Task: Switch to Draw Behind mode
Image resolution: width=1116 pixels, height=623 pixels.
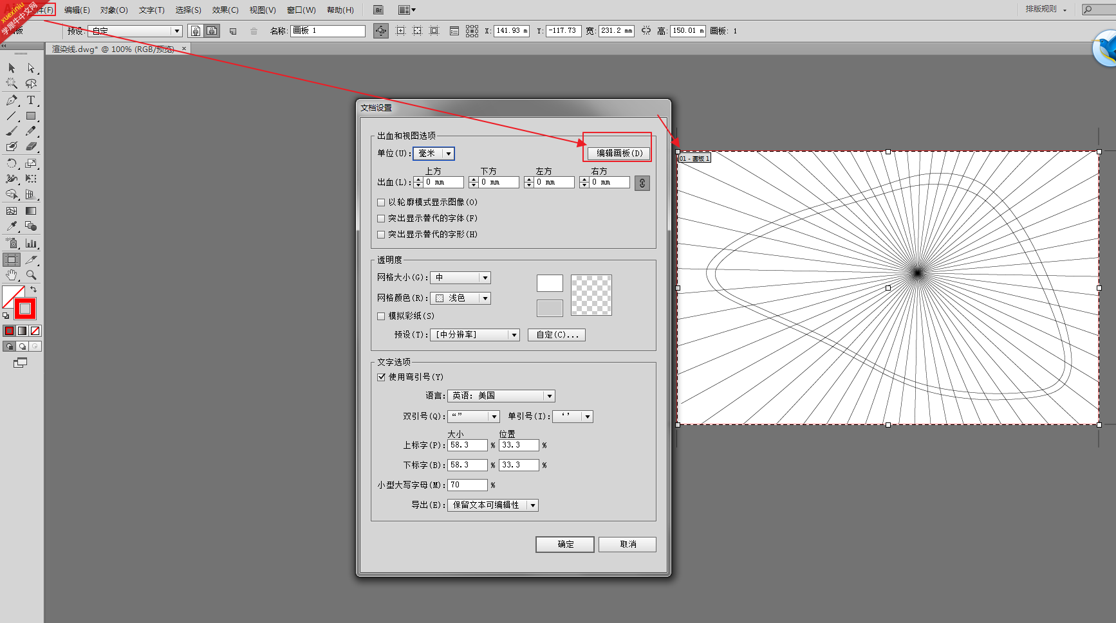Action: click(23, 347)
